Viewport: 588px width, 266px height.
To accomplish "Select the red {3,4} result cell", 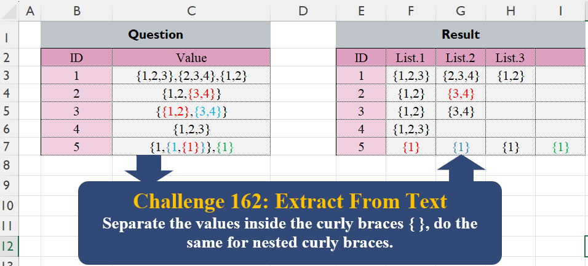I will coord(460,94).
